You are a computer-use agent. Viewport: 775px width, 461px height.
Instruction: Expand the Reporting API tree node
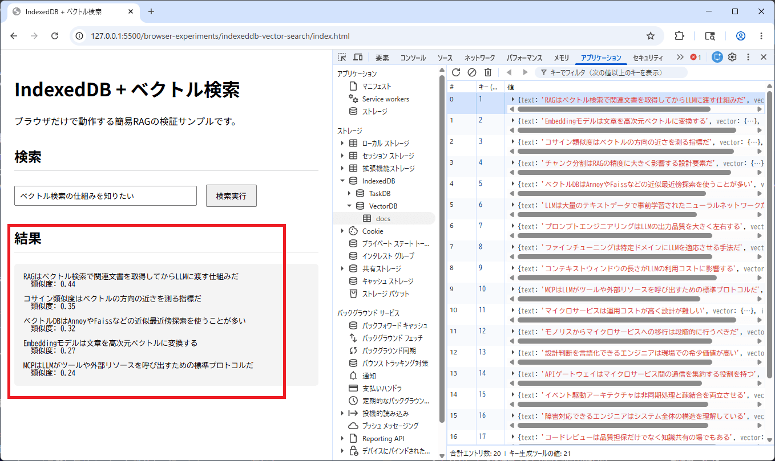point(342,439)
